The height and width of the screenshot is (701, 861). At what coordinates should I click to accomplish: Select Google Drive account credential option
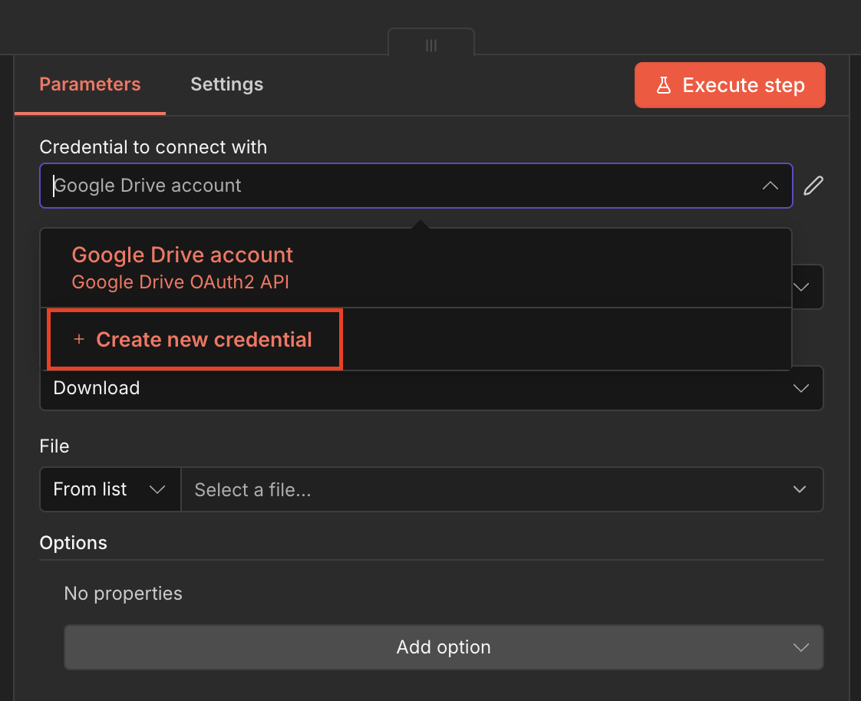(x=416, y=268)
